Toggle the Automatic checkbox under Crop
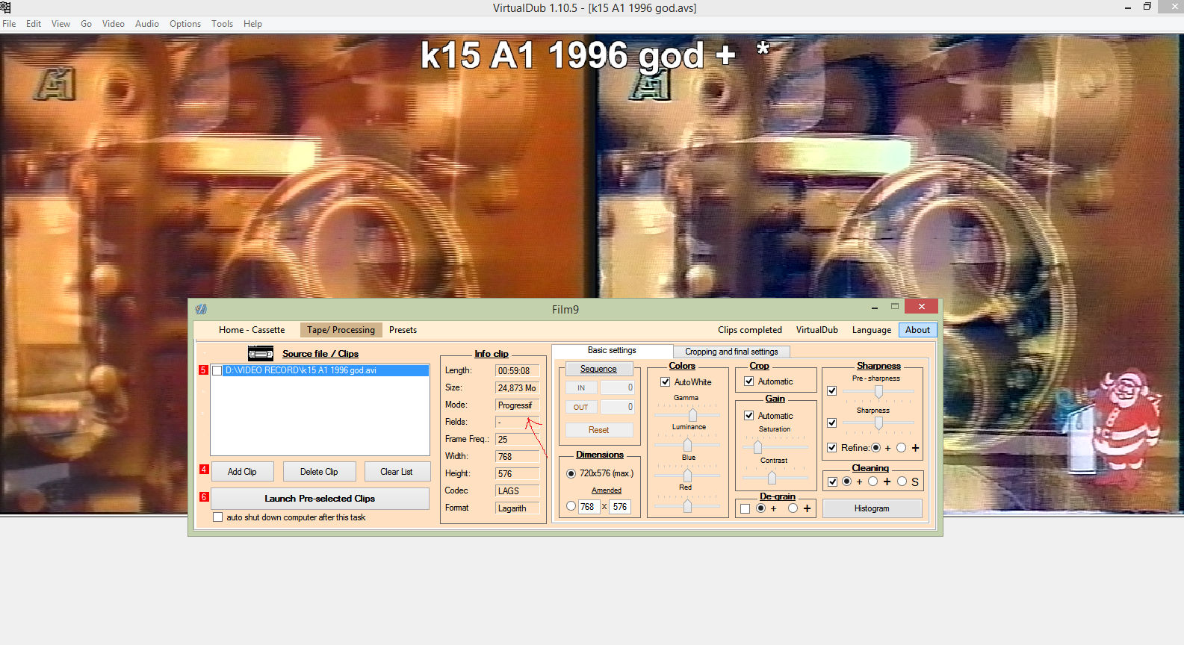Image resolution: width=1184 pixels, height=645 pixels. 748,381
